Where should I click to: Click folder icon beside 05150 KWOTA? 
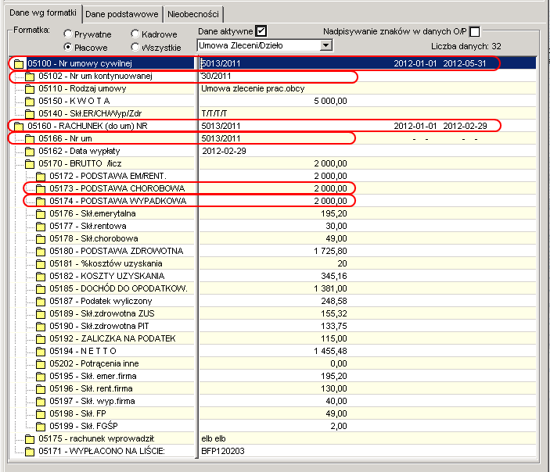click(x=30, y=102)
